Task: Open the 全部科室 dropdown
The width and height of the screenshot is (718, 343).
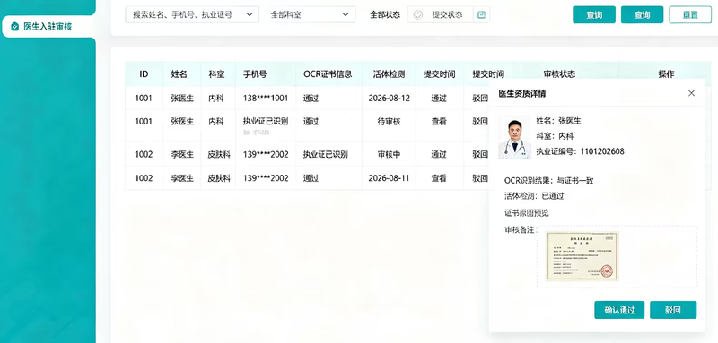Action: [310, 14]
